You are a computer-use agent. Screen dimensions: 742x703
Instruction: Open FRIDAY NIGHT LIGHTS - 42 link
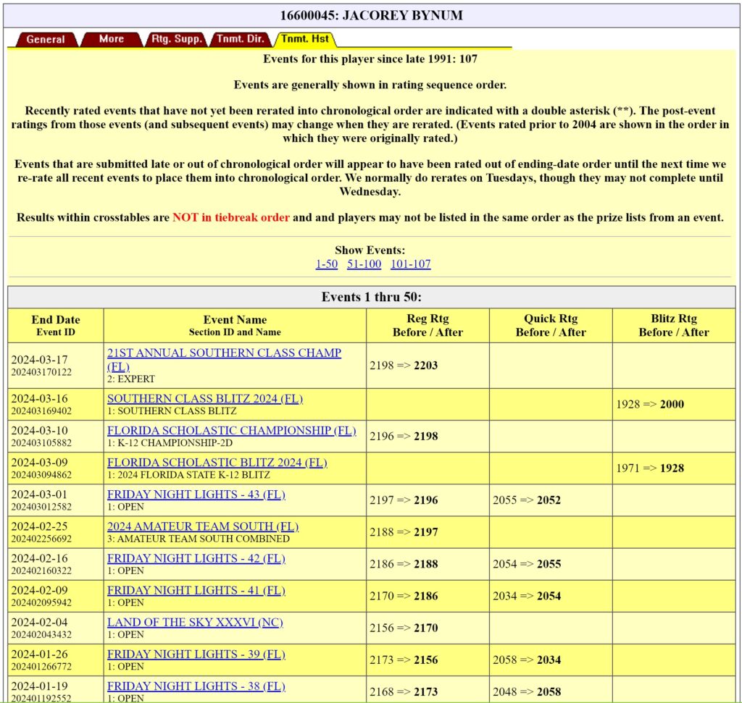(x=196, y=558)
